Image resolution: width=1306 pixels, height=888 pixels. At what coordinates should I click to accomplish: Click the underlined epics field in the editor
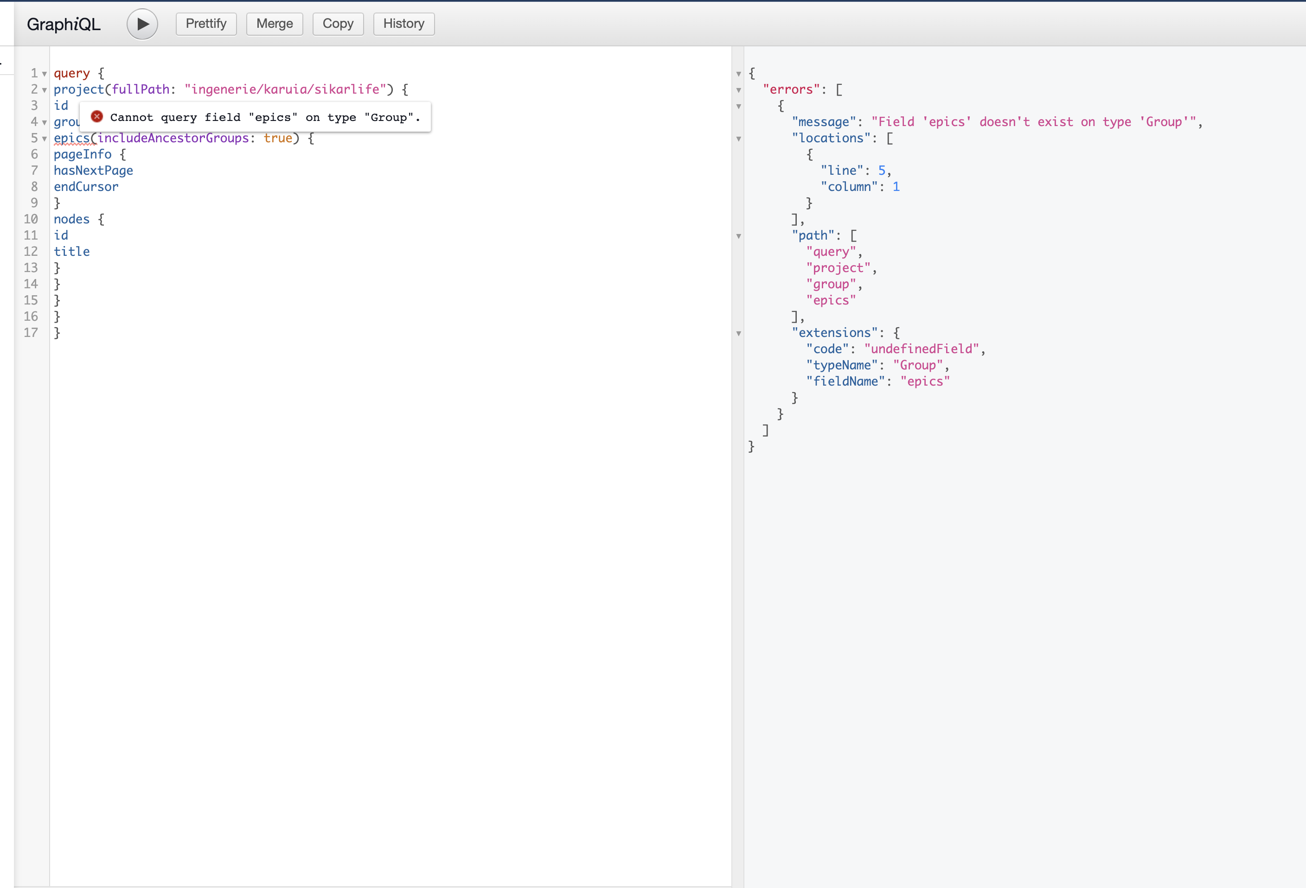[x=71, y=138]
